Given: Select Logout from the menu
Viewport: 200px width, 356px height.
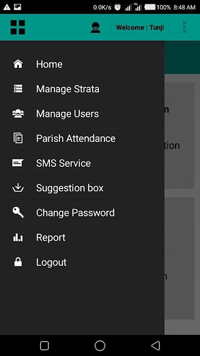Looking at the screenshot, I should pyautogui.click(x=82, y=262).
